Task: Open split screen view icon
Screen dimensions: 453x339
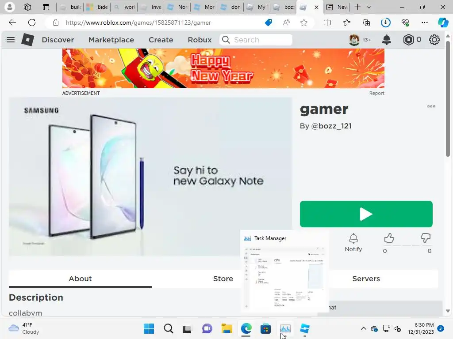Action: pyautogui.click(x=327, y=23)
